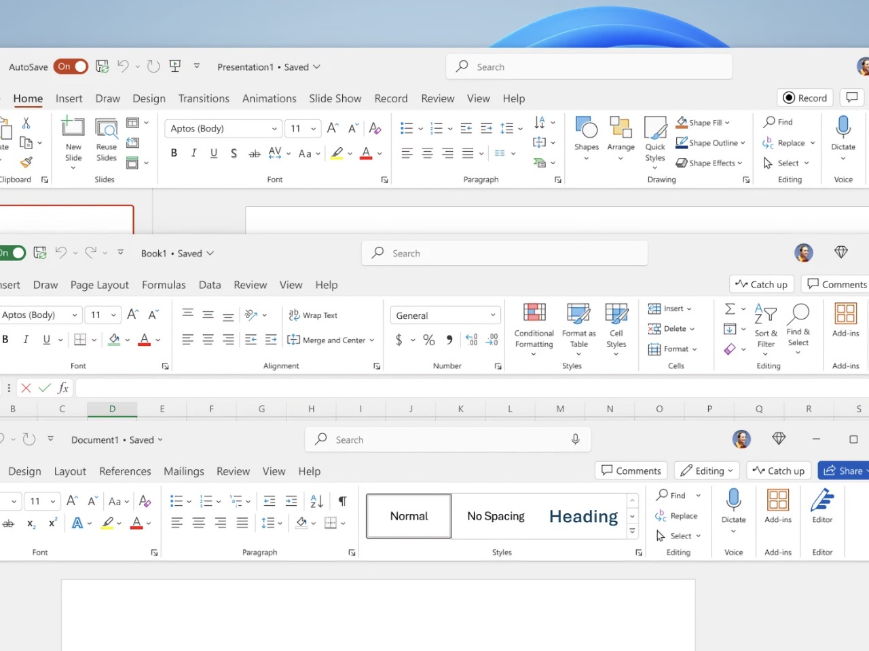Click Format Painter brush in PowerPoint
The image size is (869, 651).
pos(26,162)
